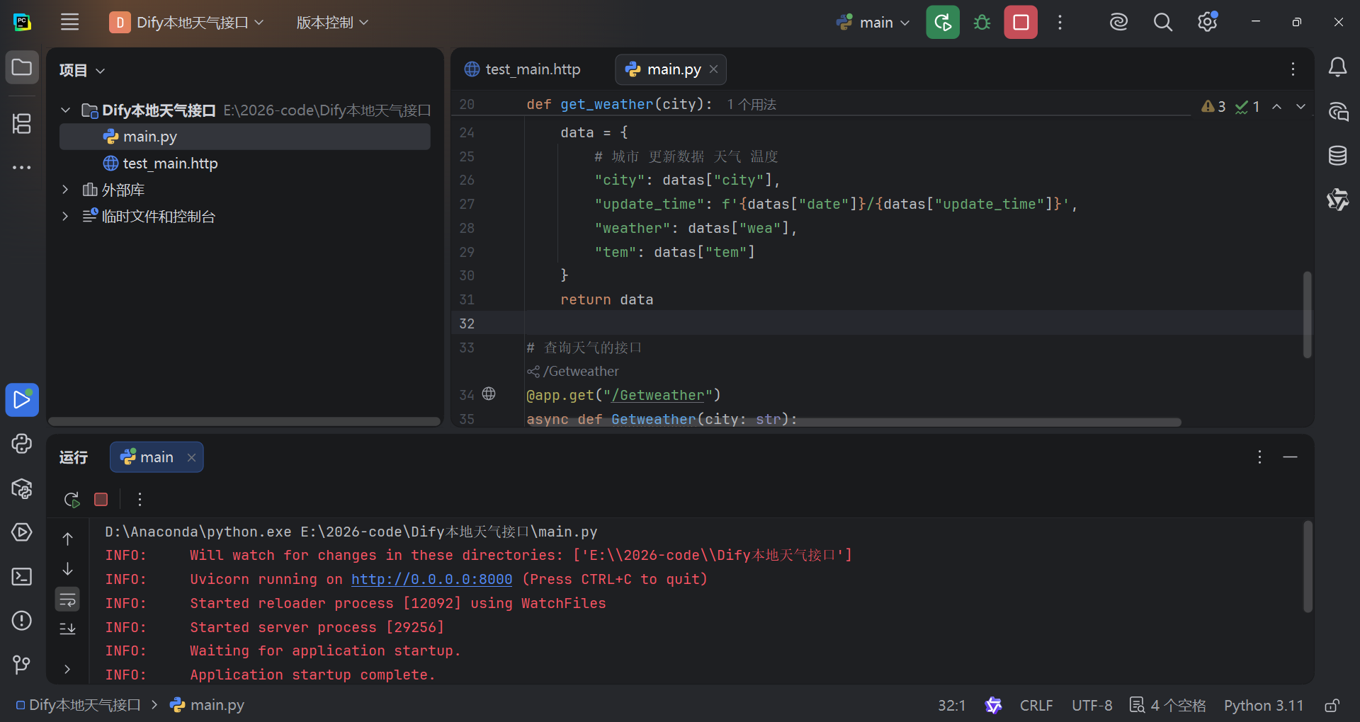Open AI Chat tool window on right sidebar

pos(1337,111)
